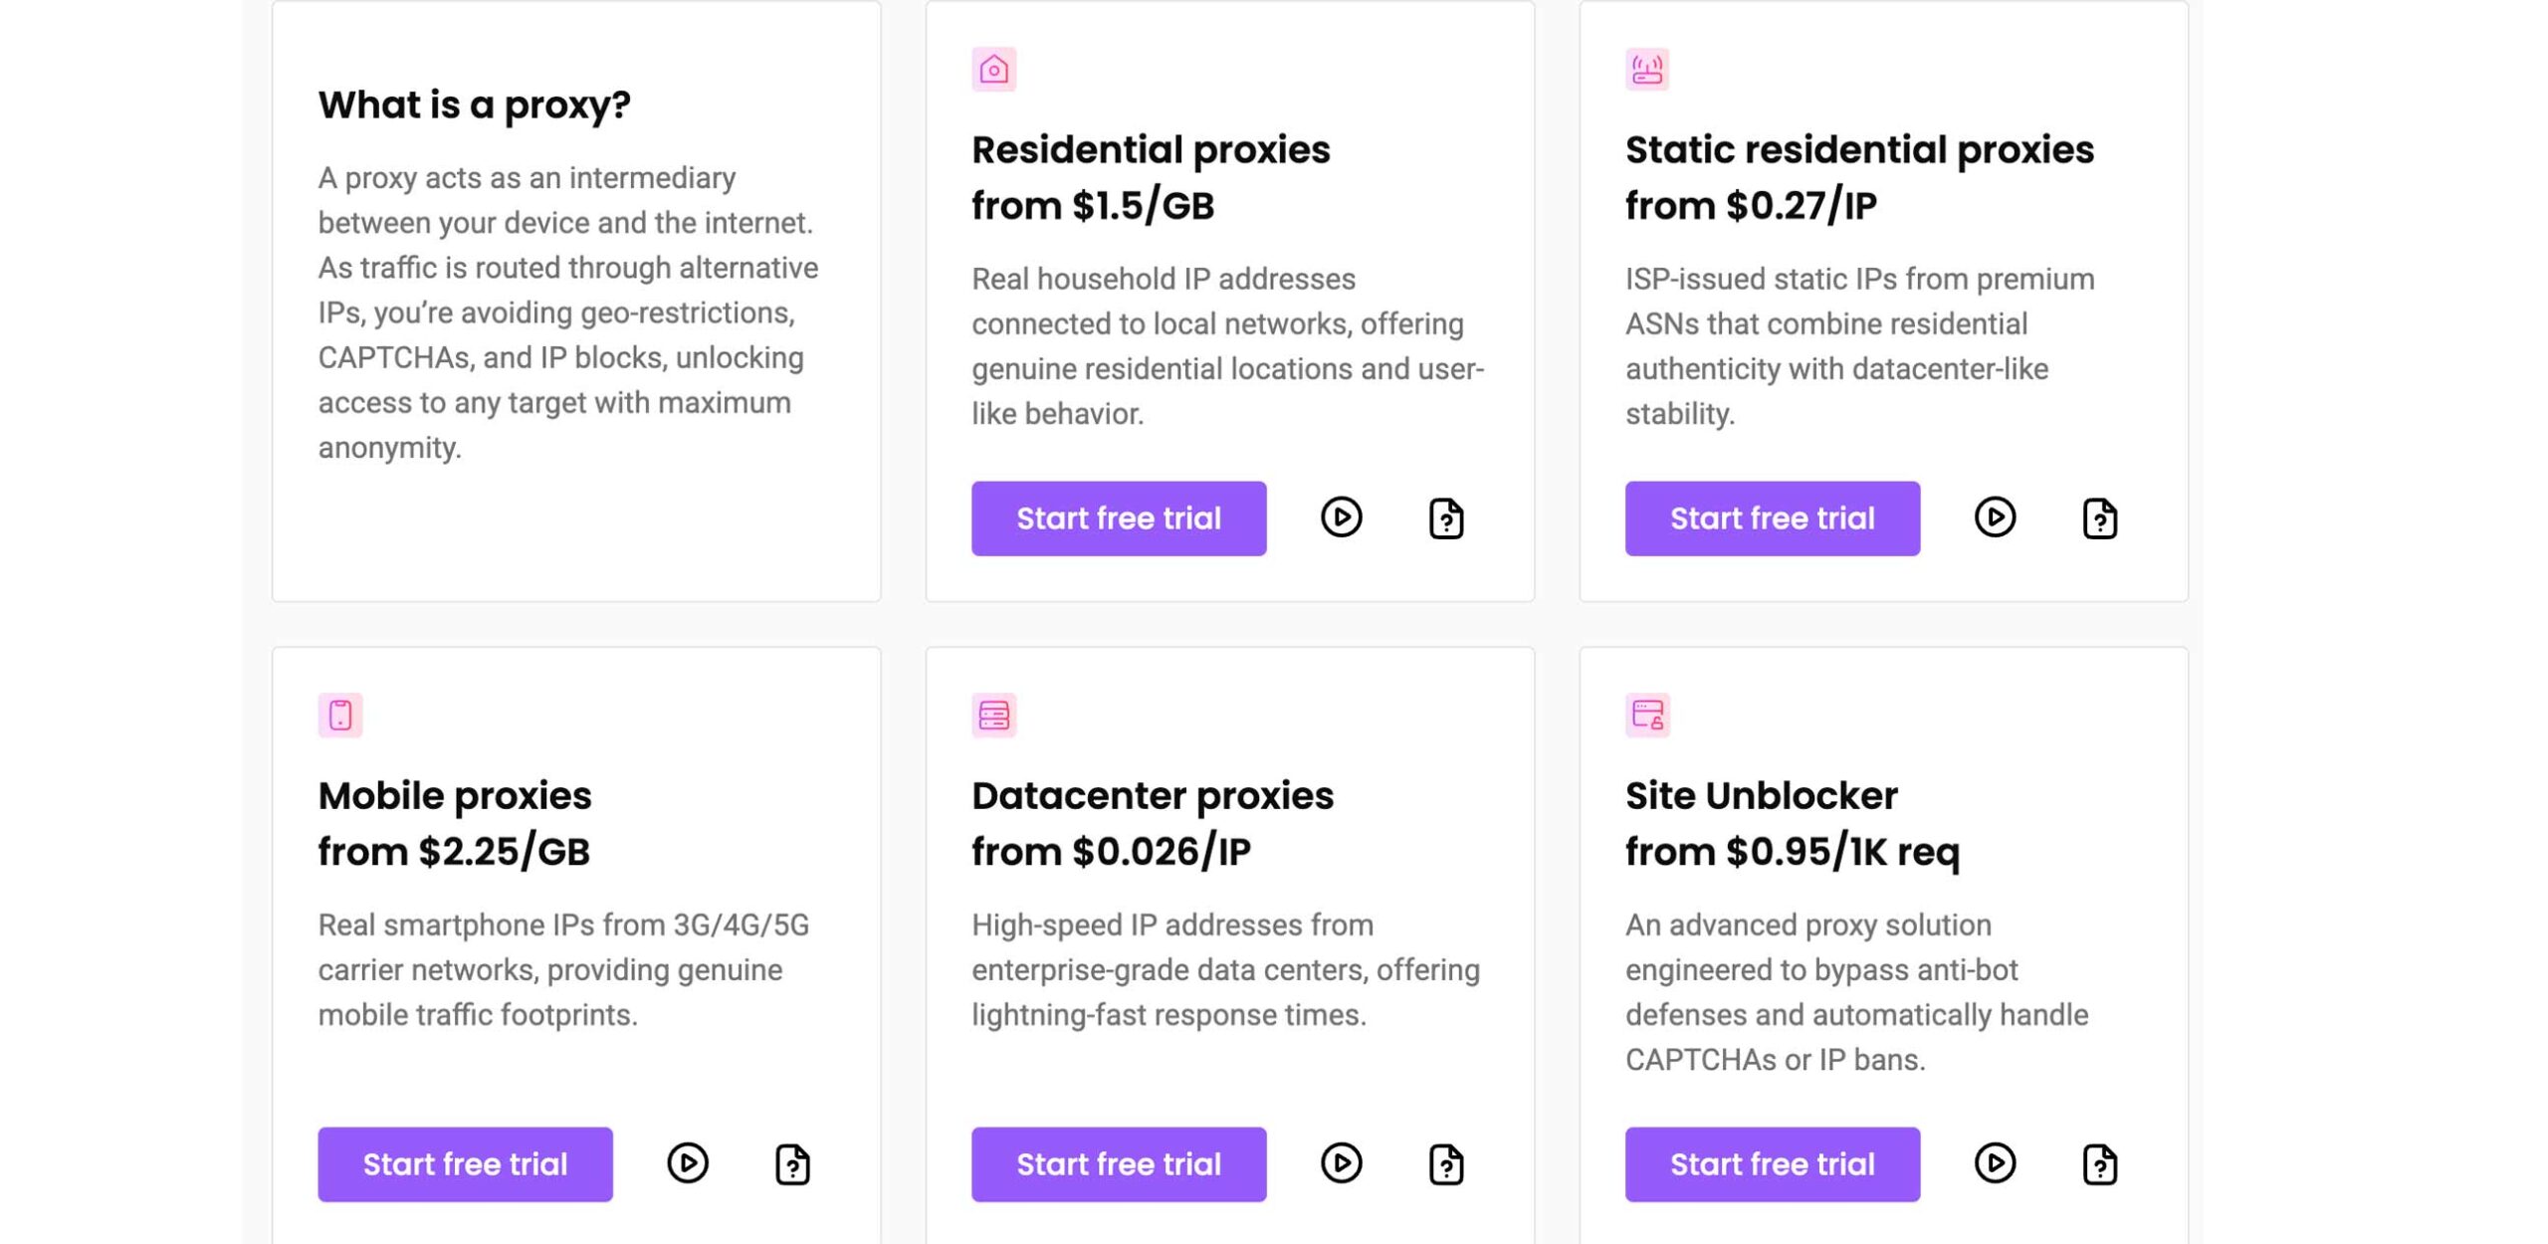Start free trial for Mobile proxies
The height and width of the screenshot is (1244, 2548).
465,1164
